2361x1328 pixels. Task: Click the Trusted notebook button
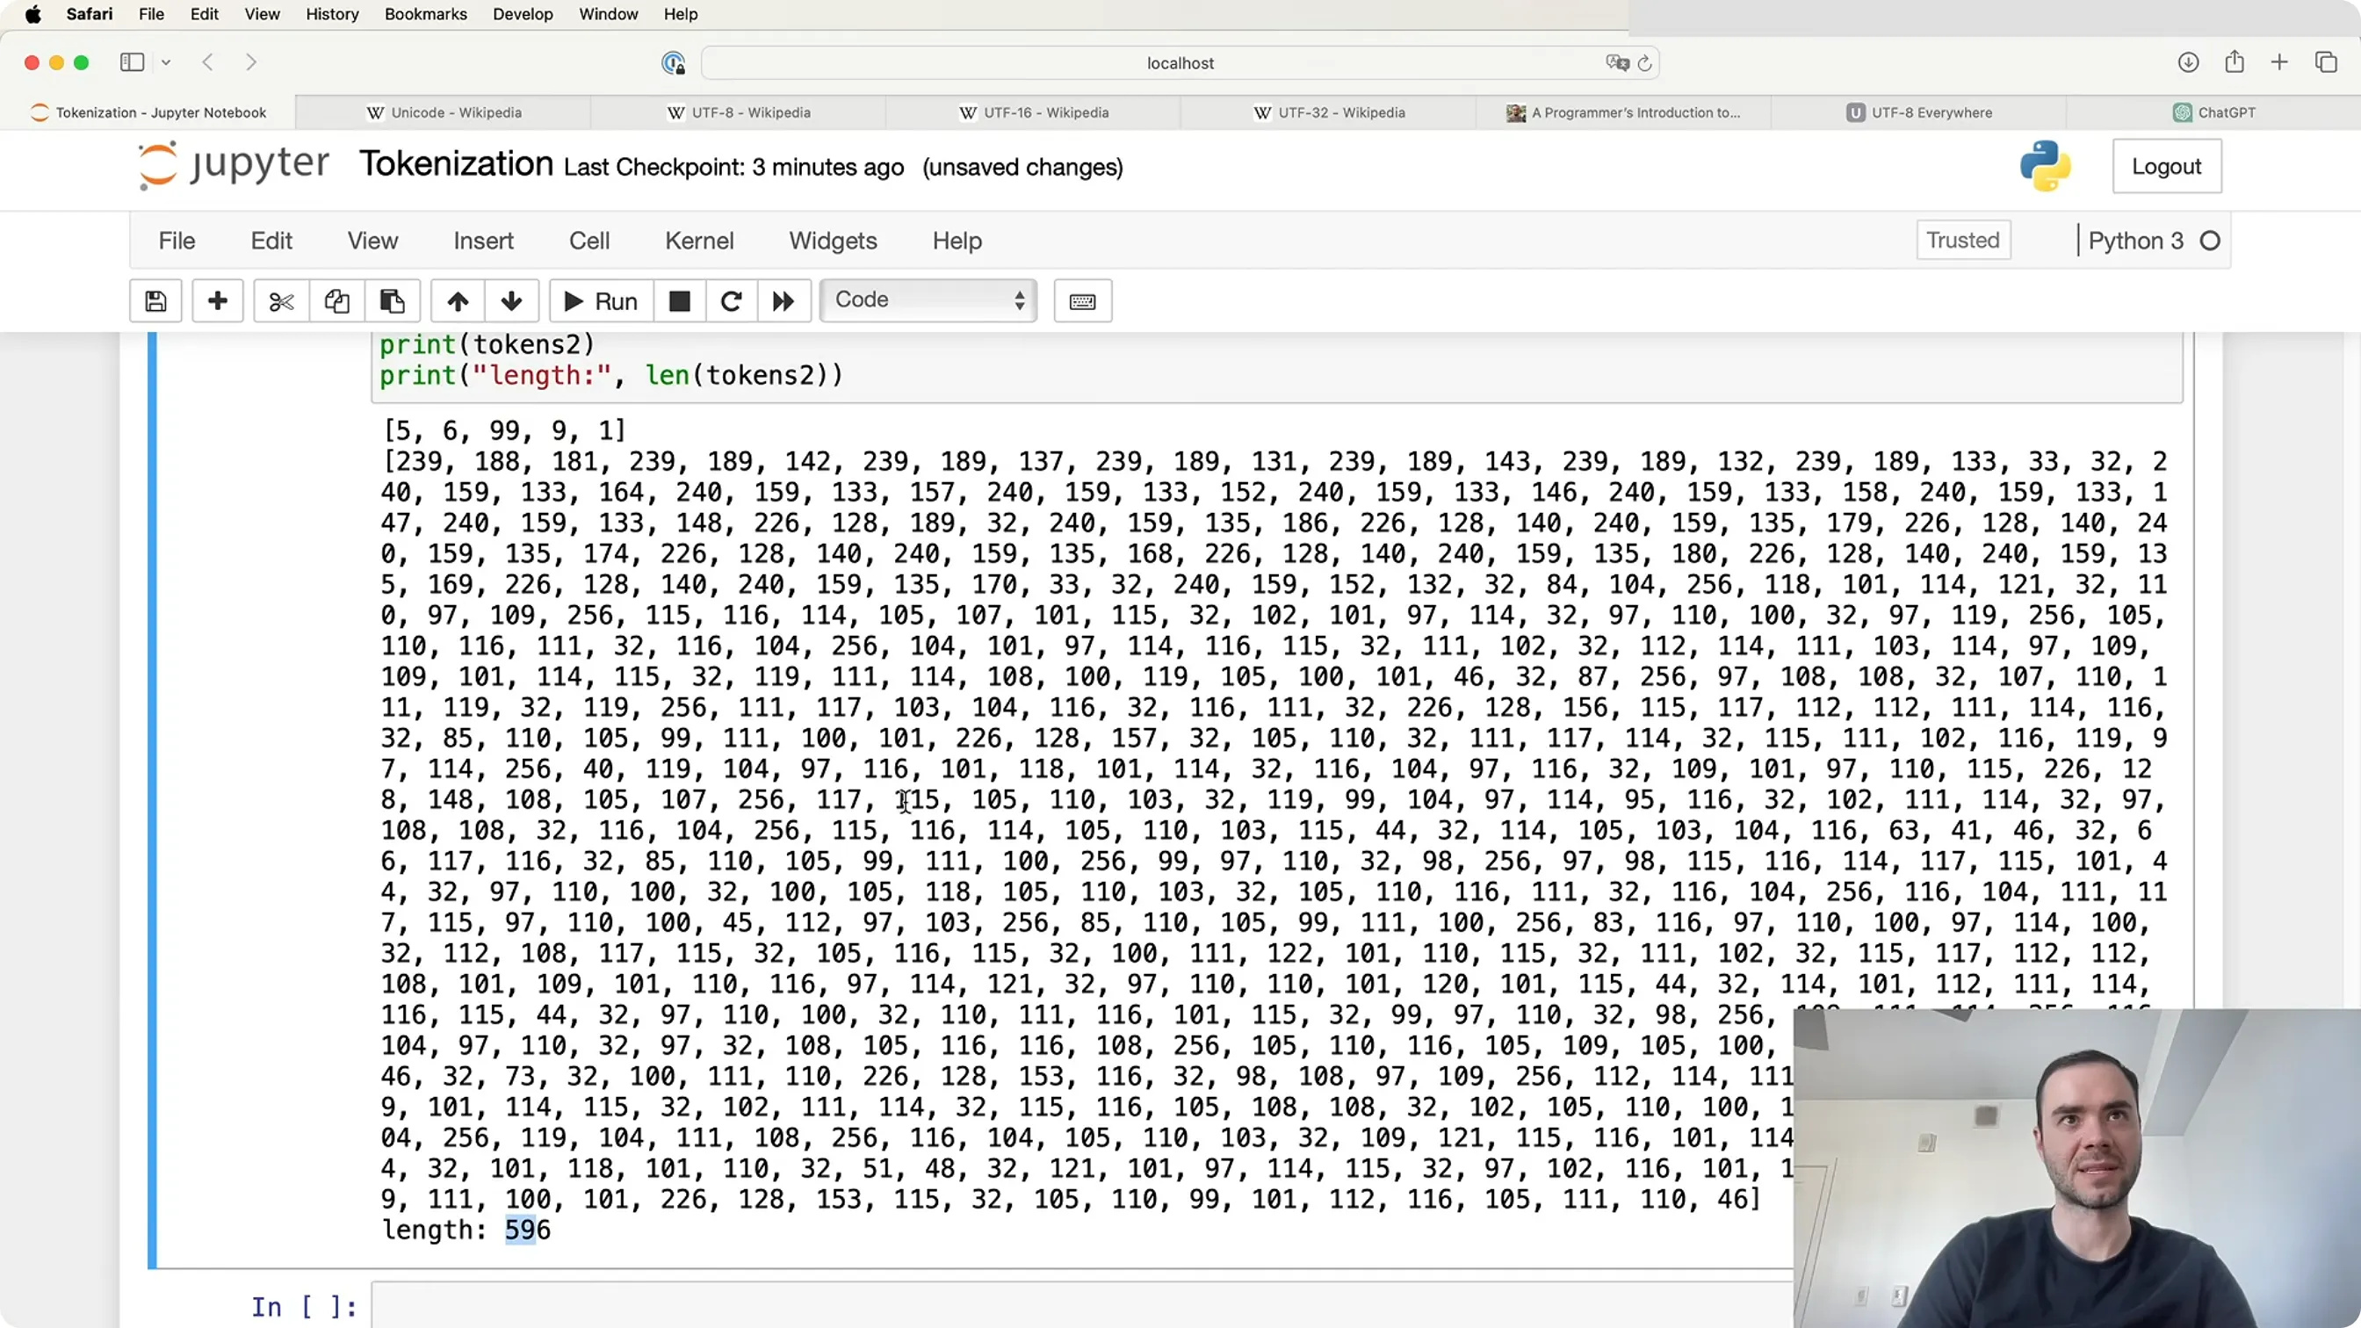click(x=1963, y=240)
